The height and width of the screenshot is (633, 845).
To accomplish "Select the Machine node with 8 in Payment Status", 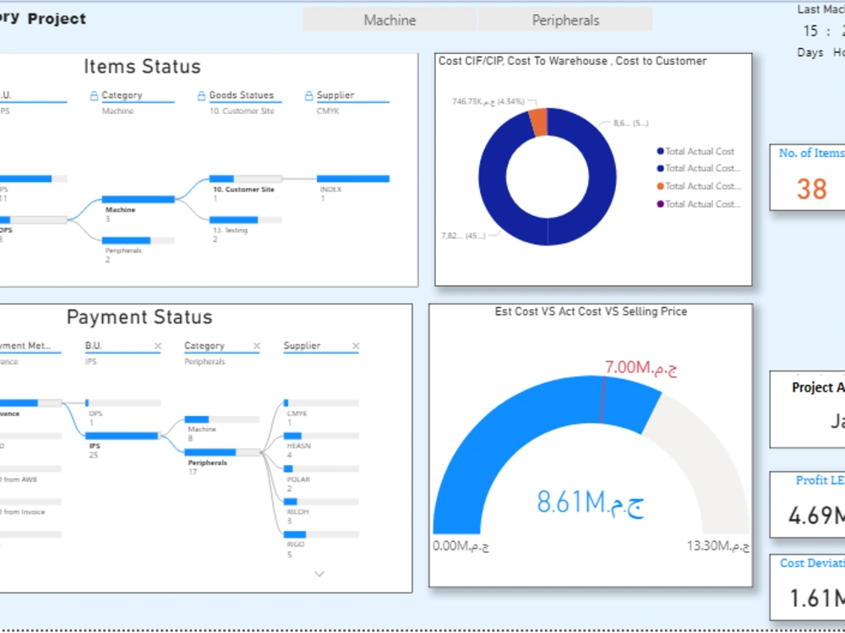I will click(x=222, y=419).
